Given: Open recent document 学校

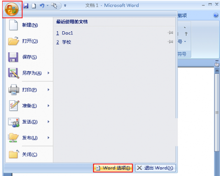Looking at the screenshot, I should click(114, 42).
